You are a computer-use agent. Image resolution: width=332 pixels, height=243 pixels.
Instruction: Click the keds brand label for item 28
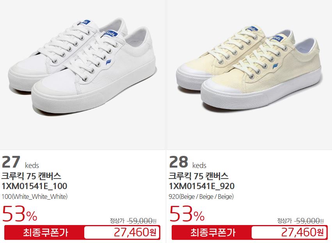tap(199, 165)
